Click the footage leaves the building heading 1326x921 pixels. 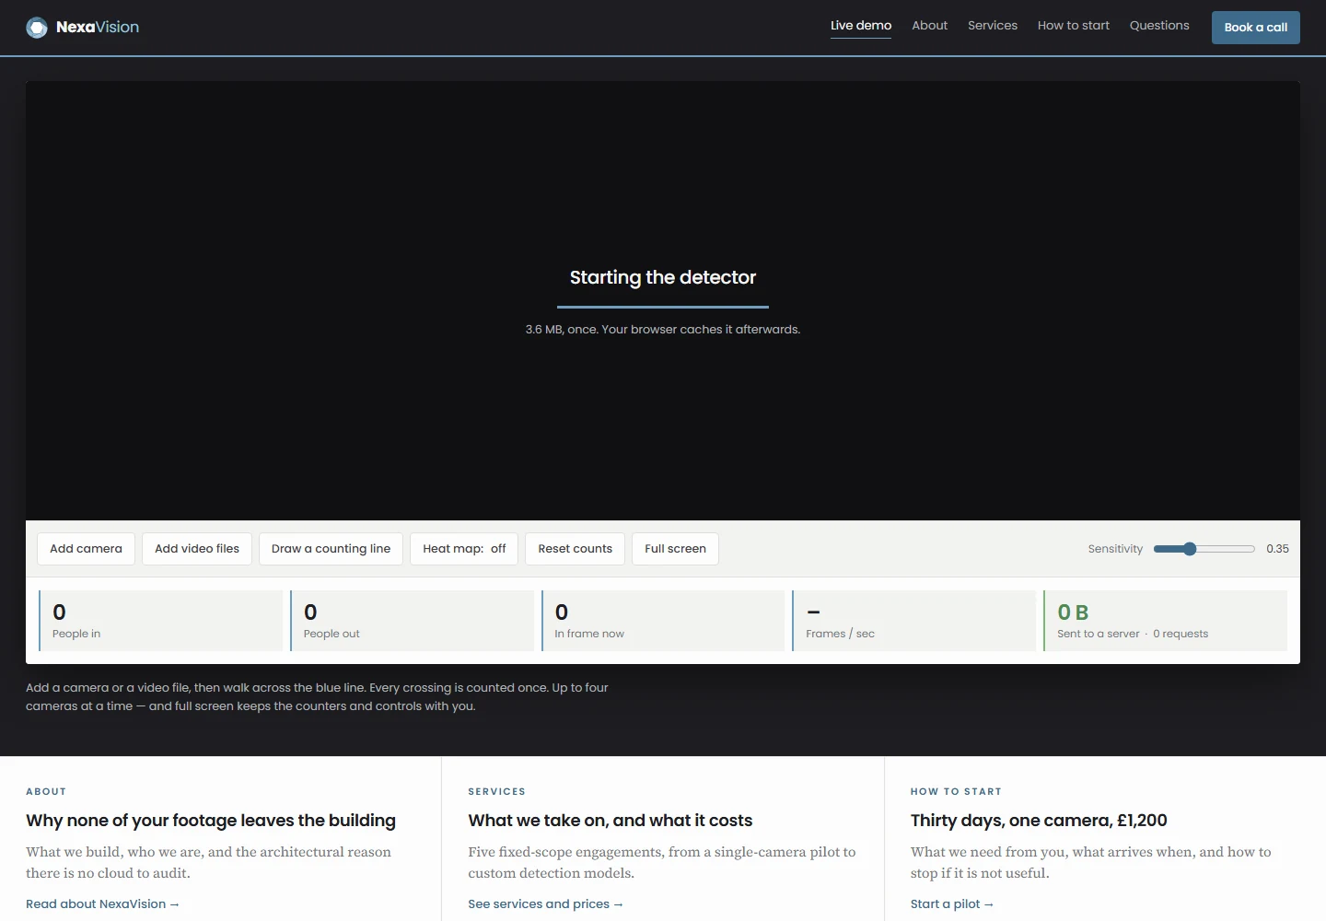(211, 821)
